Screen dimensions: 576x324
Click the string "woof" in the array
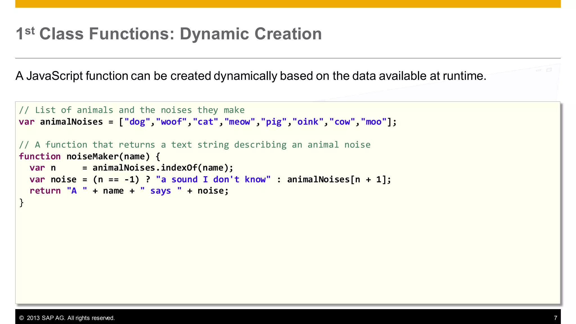[171, 122]
